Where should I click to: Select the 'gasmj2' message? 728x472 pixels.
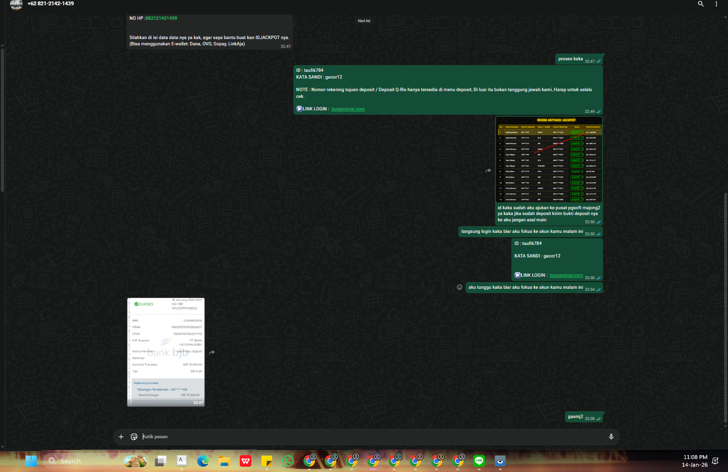coord(584,417)
